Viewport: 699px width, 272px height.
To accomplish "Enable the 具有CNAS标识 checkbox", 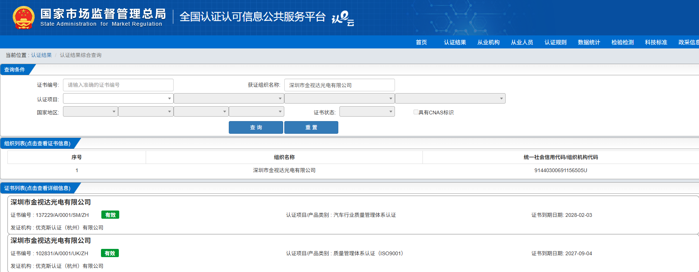I will pos(416,112).
